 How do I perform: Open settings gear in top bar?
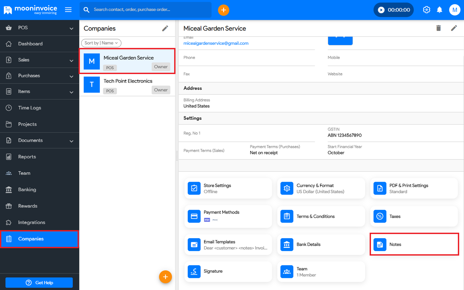click(x=426, y=10)
